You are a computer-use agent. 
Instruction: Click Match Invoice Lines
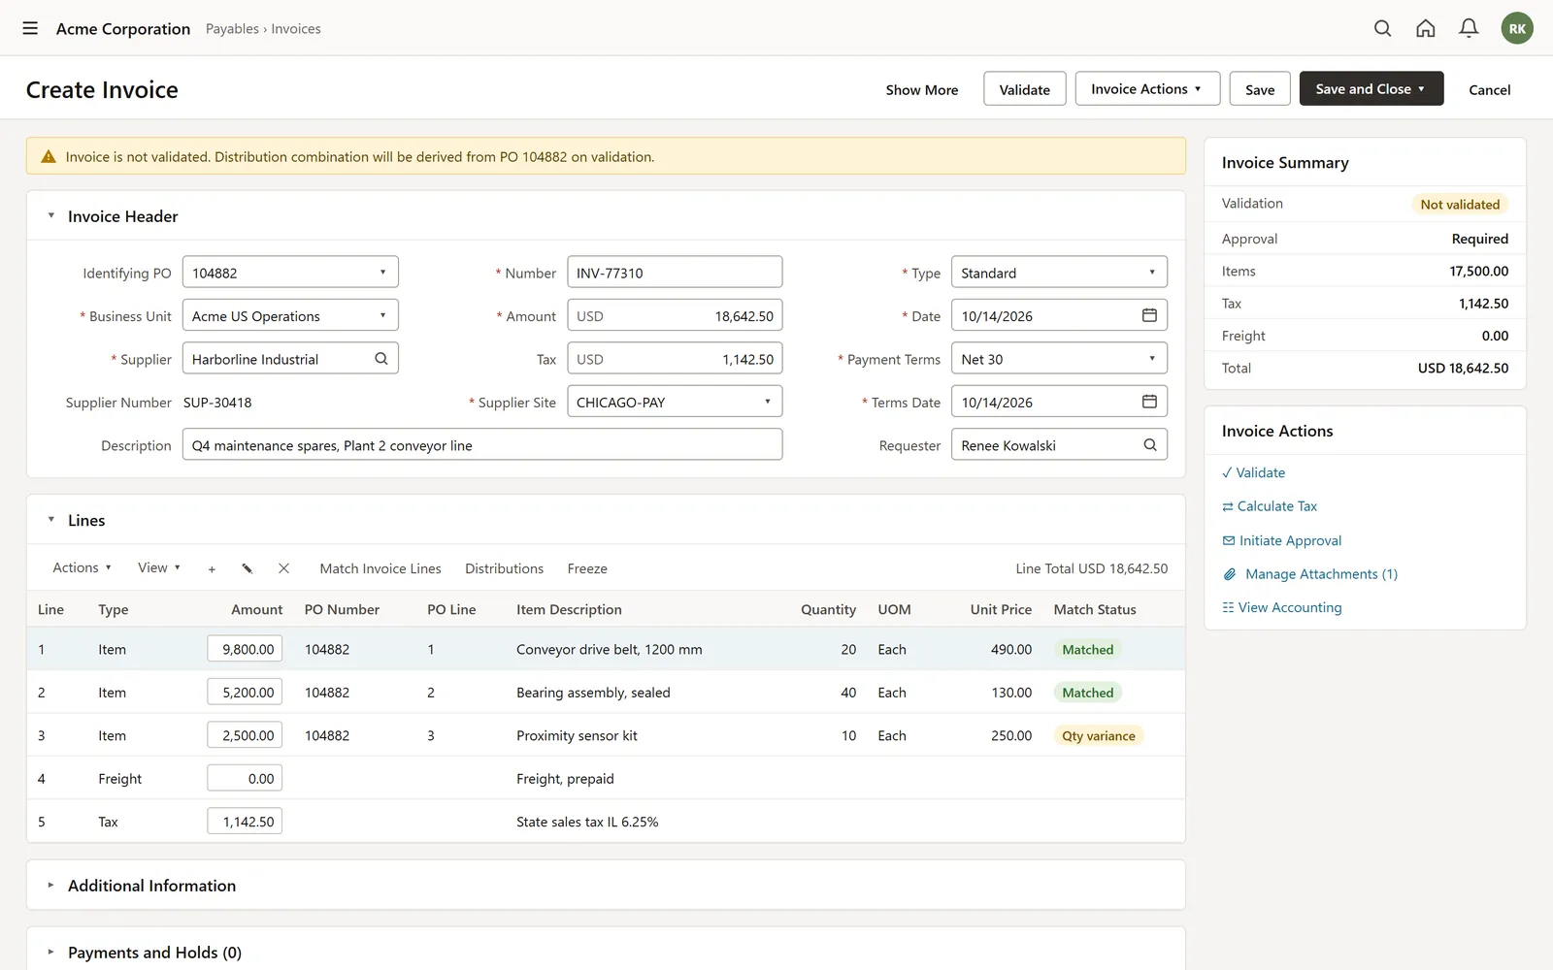(380, 568)
